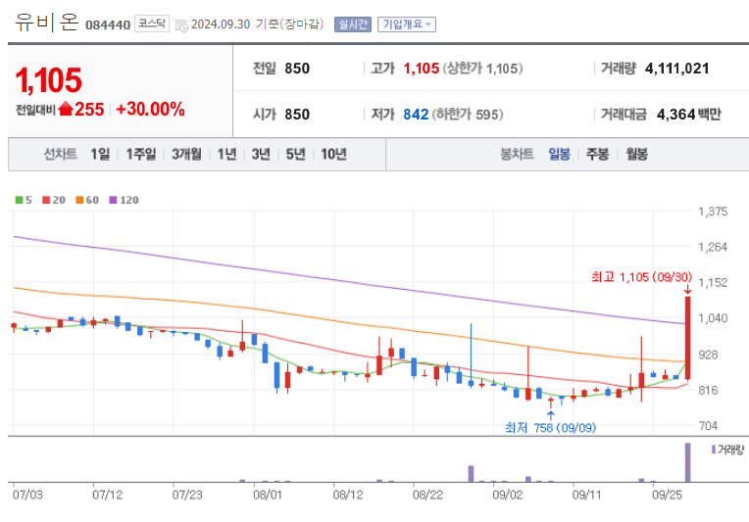Viewport: 749px width, 522px height.
Task: Click the stock name 유비온
Action: [46, 22]
